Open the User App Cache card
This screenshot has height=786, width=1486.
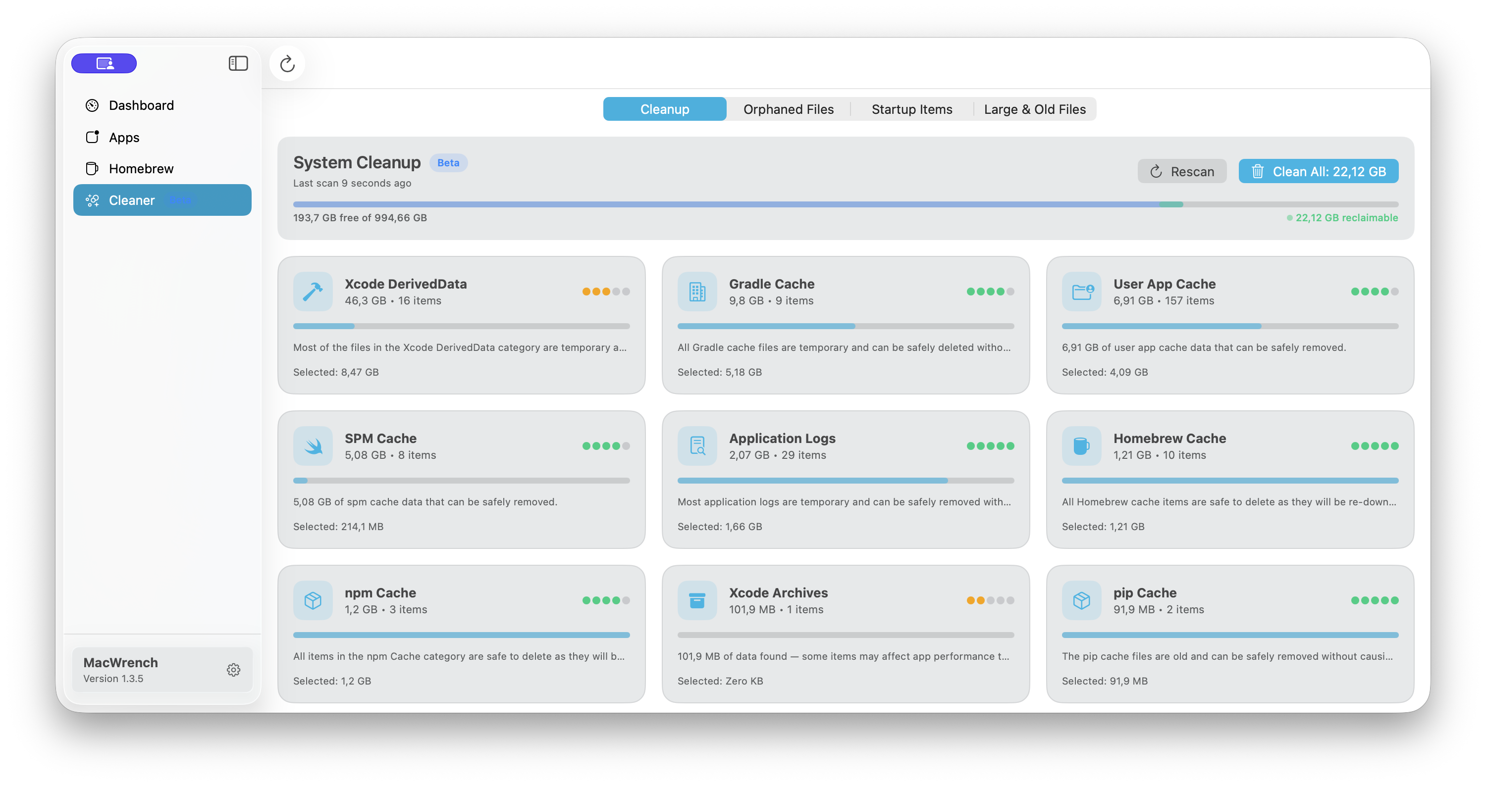coord(1230,325)
